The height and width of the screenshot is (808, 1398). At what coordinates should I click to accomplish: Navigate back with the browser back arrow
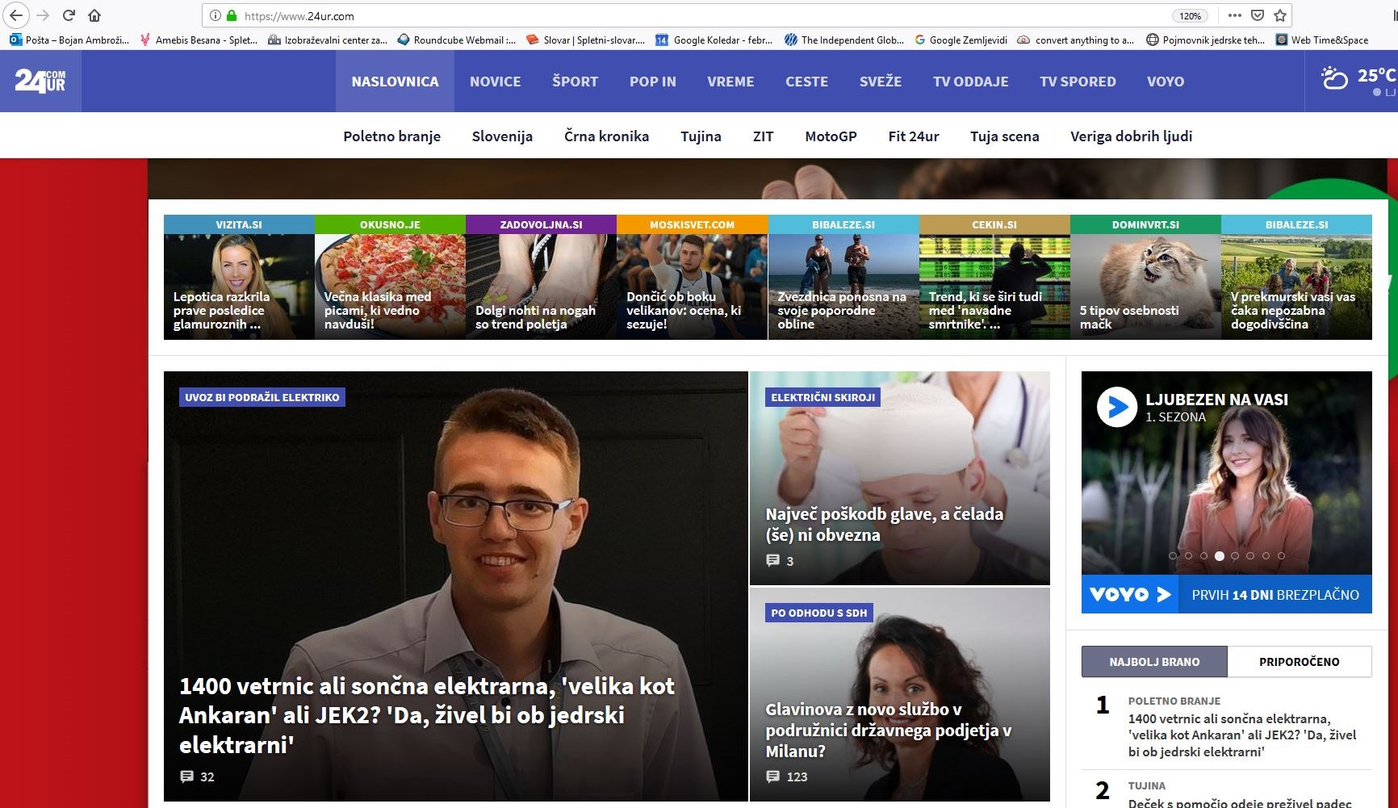pyautogui.click(x=16, y=15)
